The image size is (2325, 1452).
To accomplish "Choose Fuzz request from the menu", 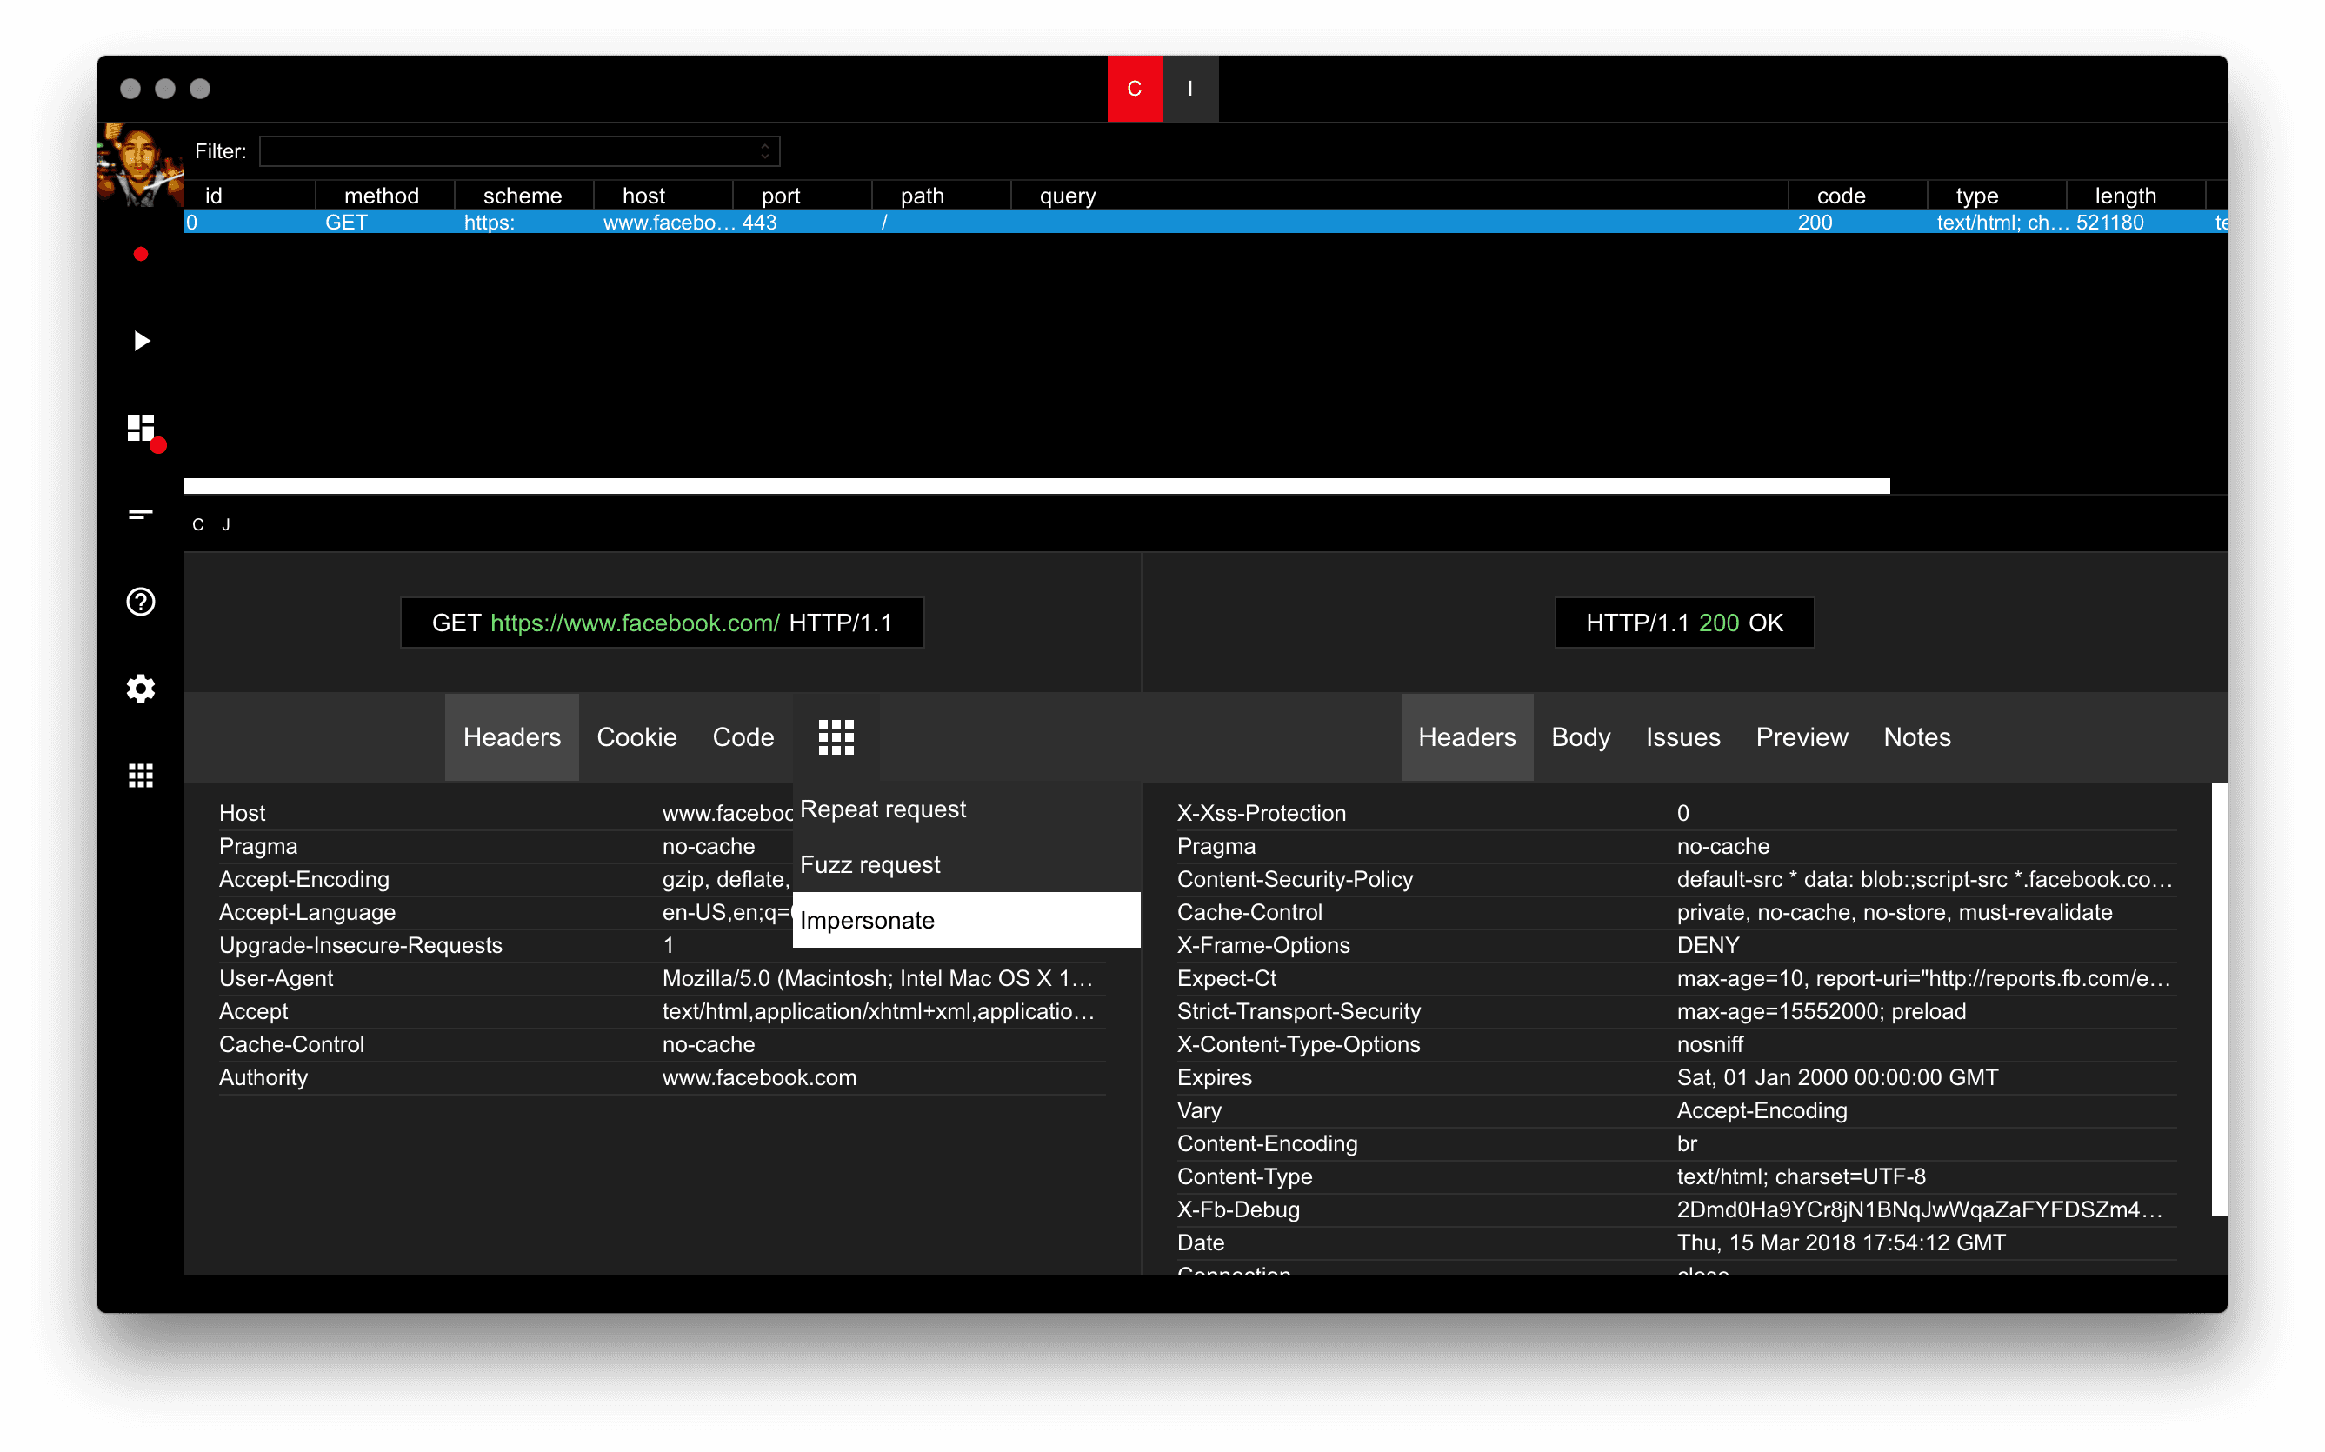I will tap(966, 865).
